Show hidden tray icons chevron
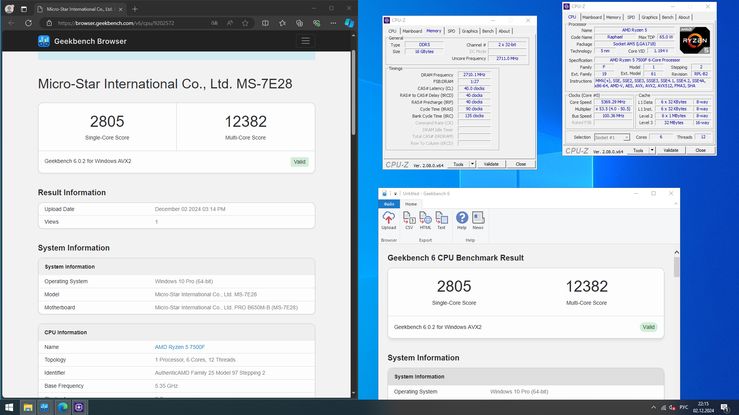This screenshot has height=415, width=739. (x=654, y=407)
